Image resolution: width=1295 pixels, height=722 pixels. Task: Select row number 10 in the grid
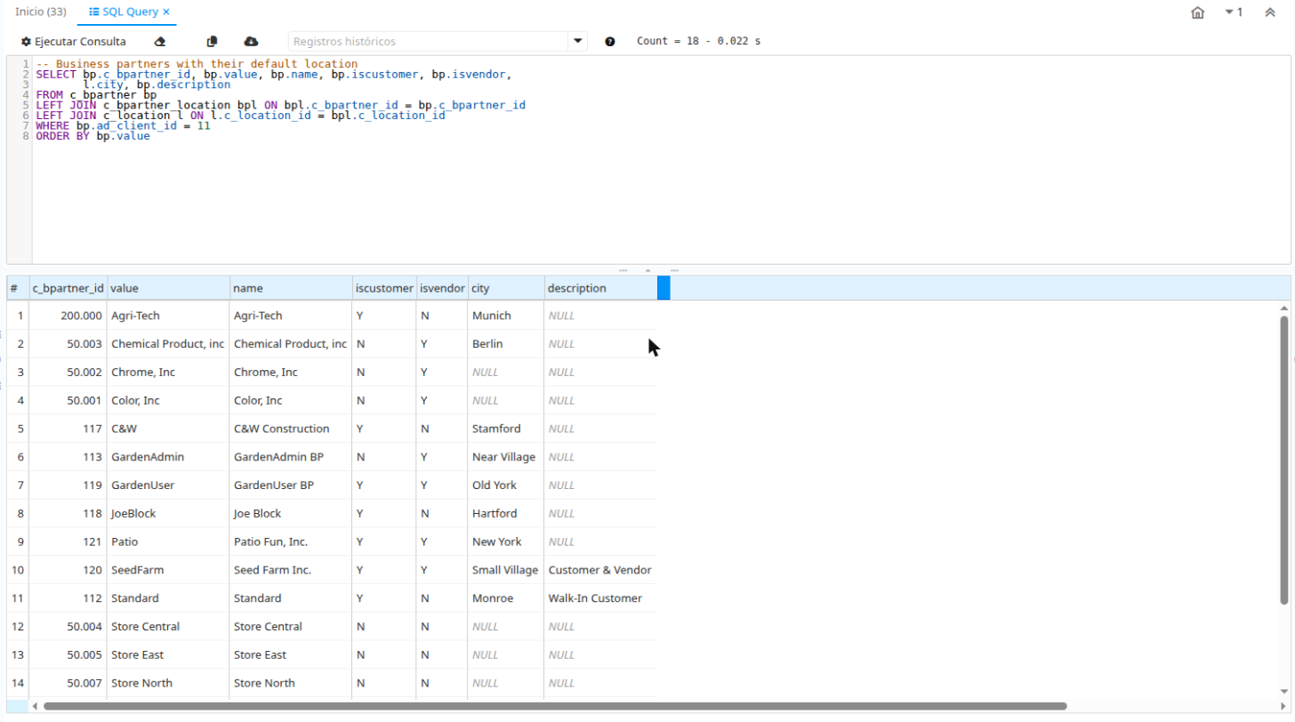click(x=18, y=570)
